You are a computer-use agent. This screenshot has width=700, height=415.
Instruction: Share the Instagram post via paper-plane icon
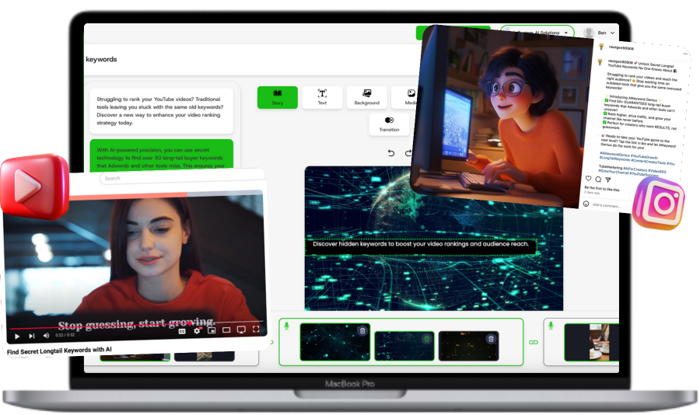coord(608,180)
